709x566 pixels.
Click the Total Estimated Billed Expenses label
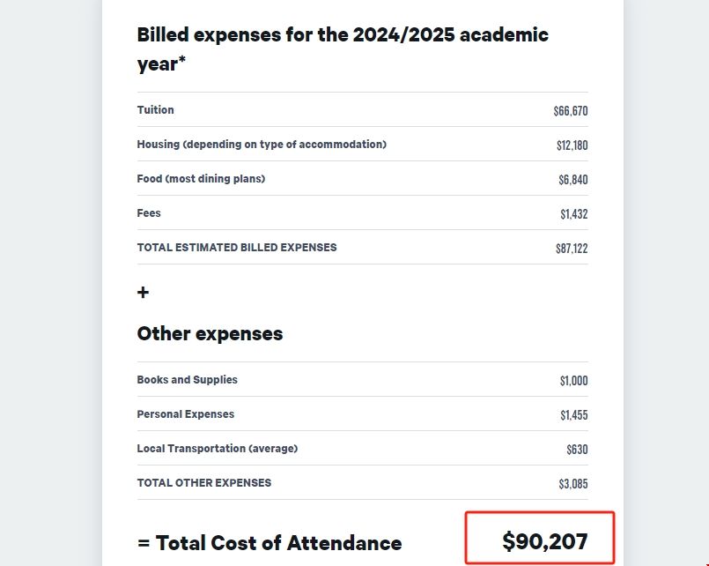[x=237, y=248]
